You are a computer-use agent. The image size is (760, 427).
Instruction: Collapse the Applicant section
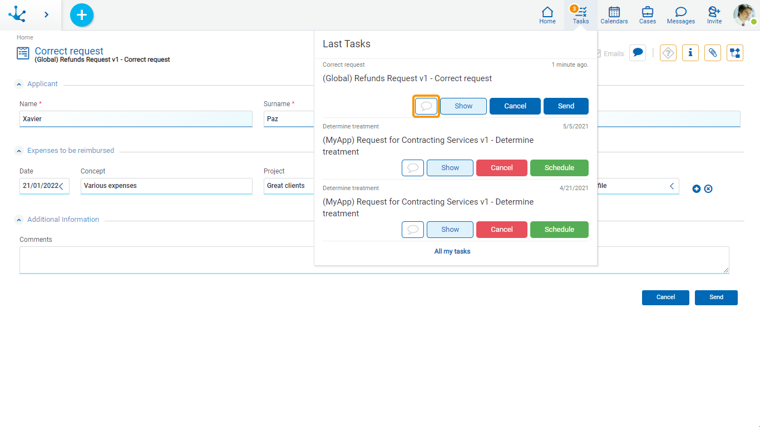click(x=19, y=84)
